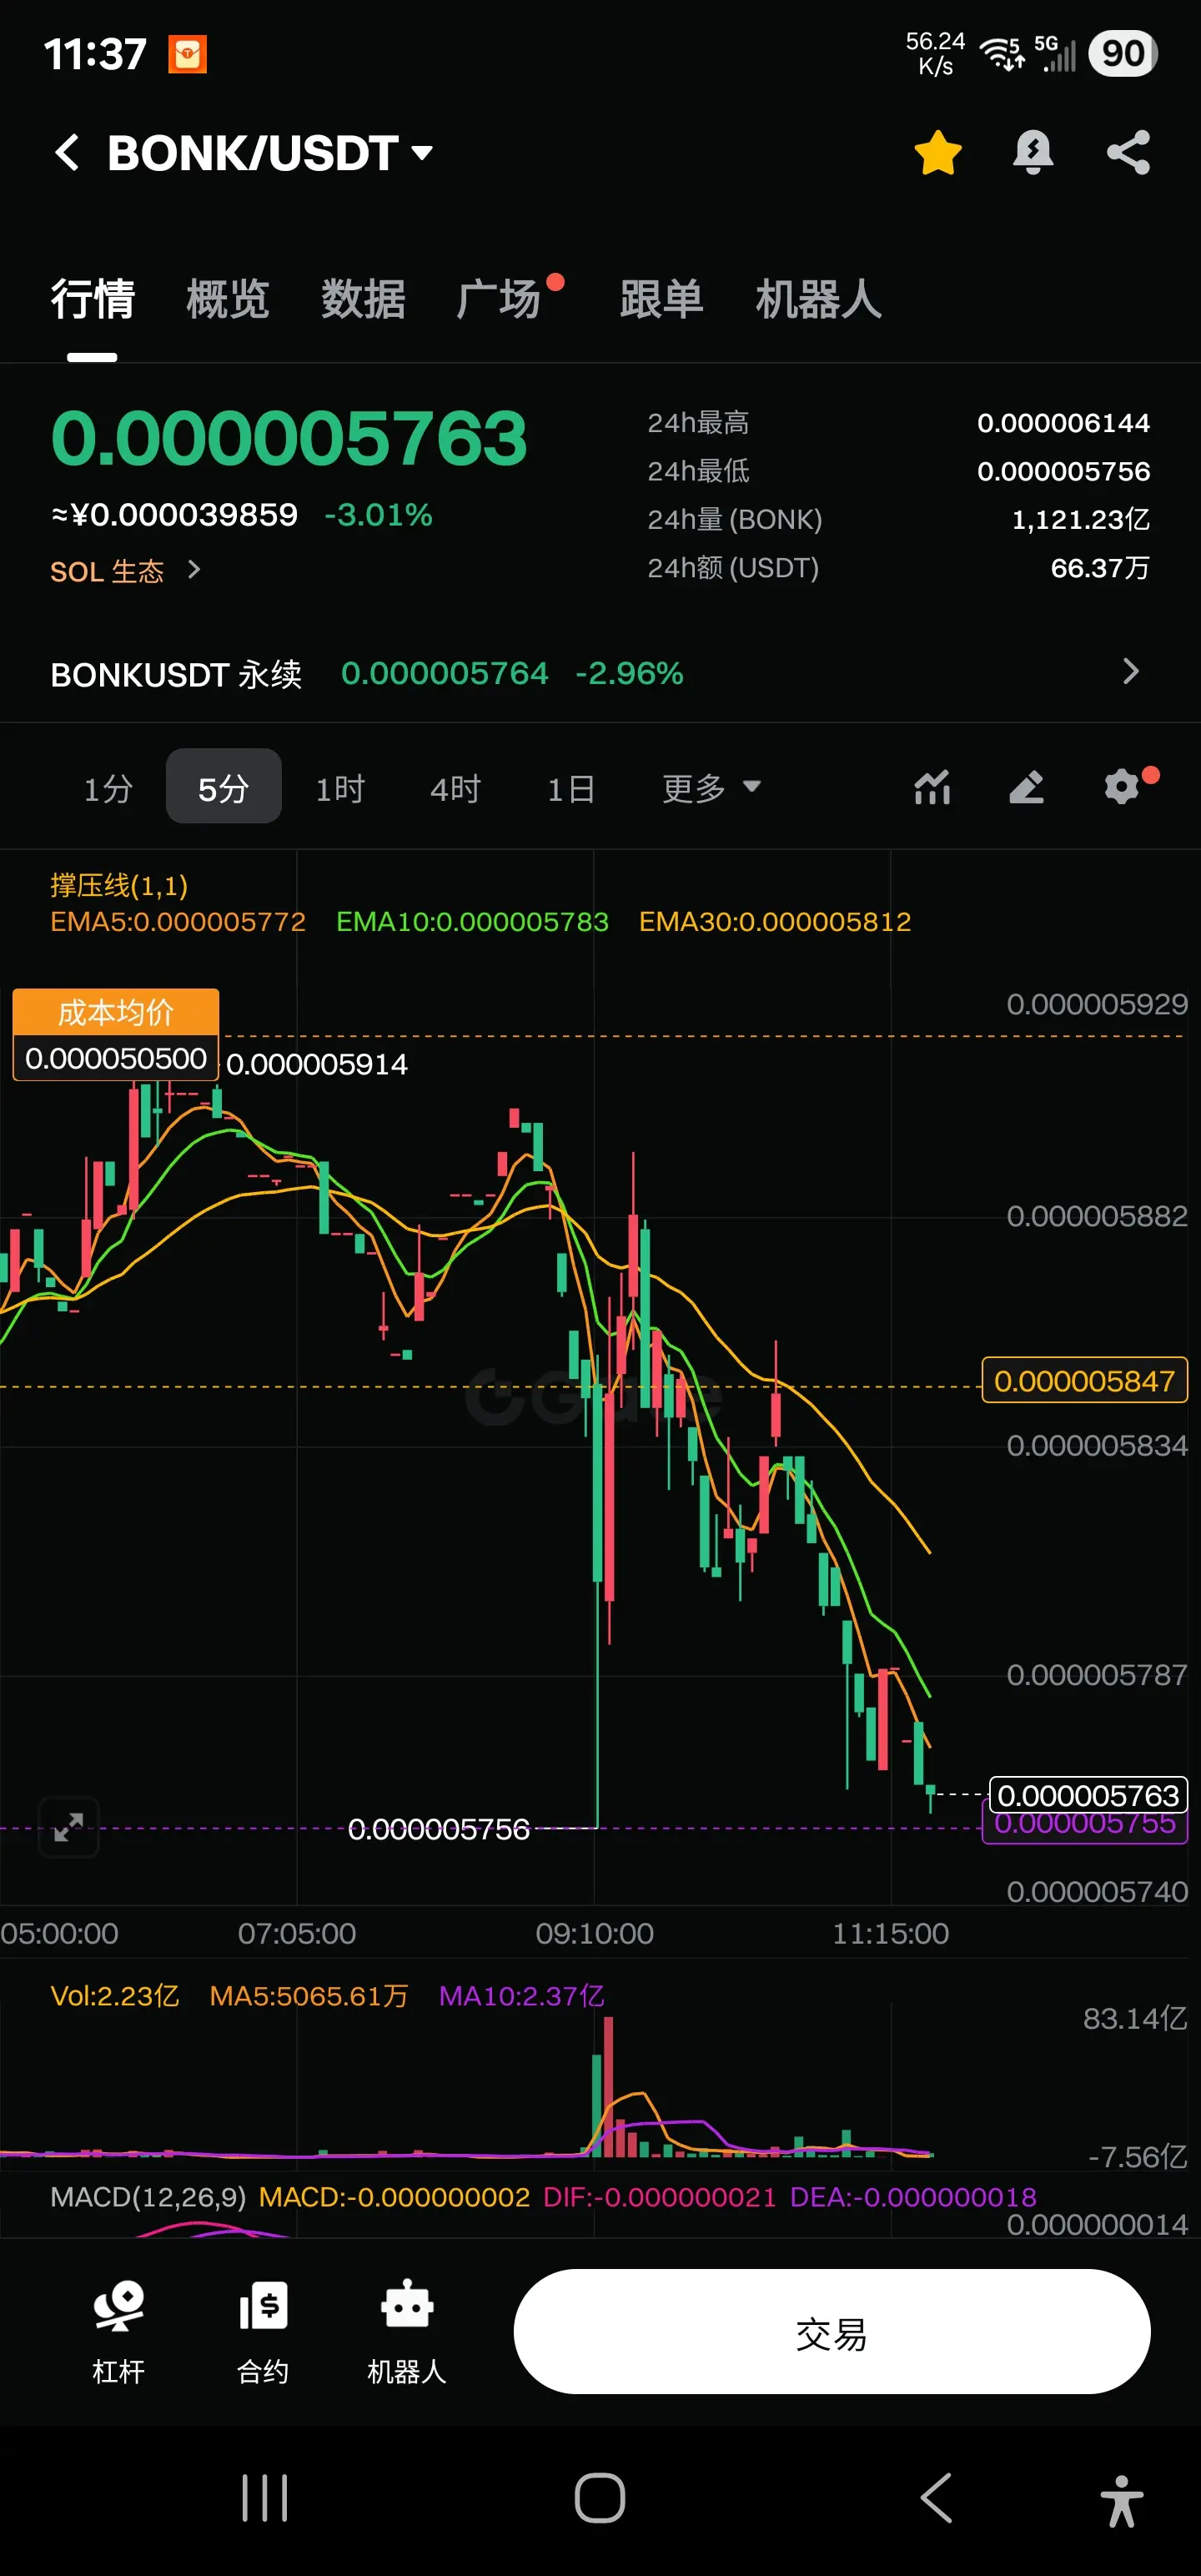This screenshot has height=2576, width=1201.
Task: Switch to the 机器人 top tab
Action: click(x=818, y=299)
